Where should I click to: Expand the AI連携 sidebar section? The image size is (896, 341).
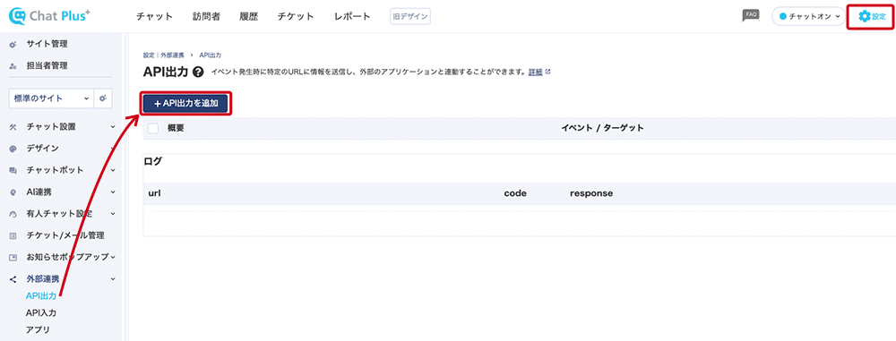point(63,192)
